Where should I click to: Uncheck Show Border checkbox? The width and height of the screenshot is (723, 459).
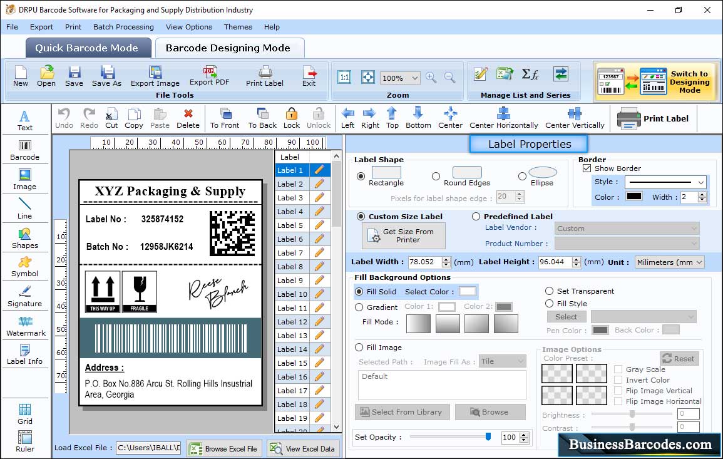pos(587,168)
